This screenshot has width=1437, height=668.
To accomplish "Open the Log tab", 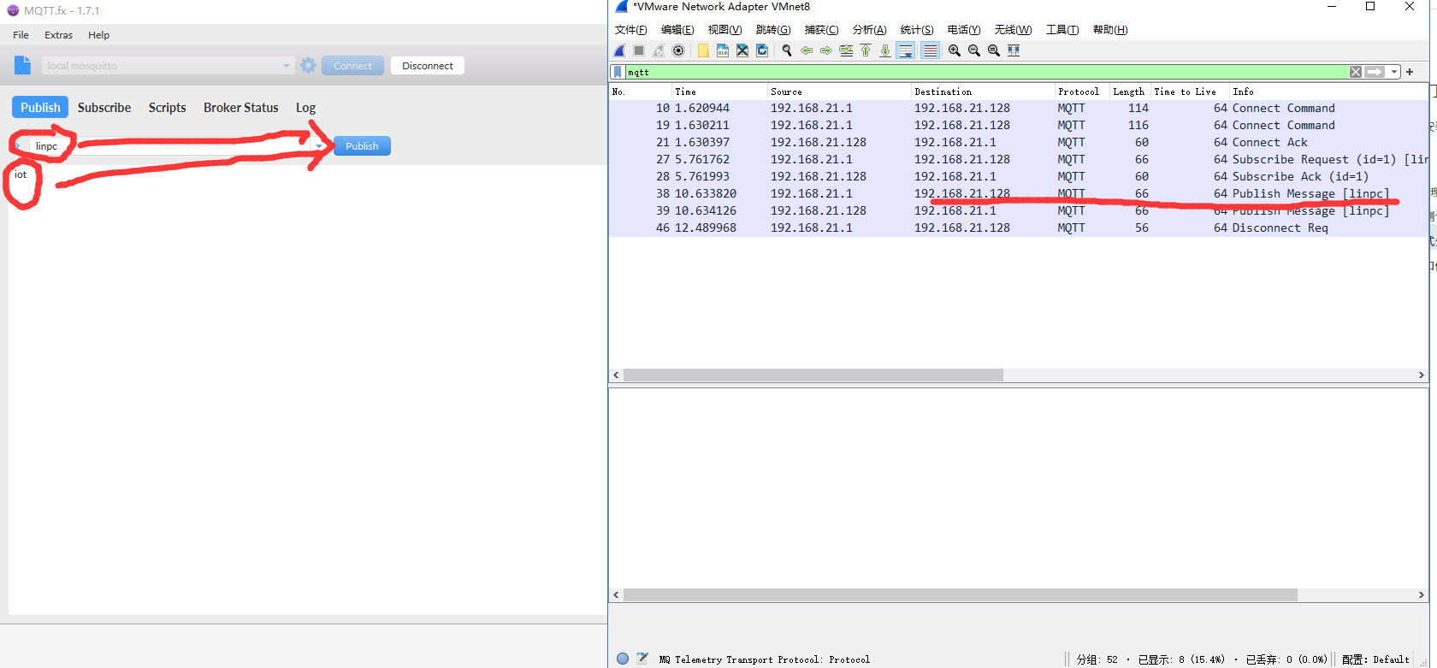I will 306,108.
